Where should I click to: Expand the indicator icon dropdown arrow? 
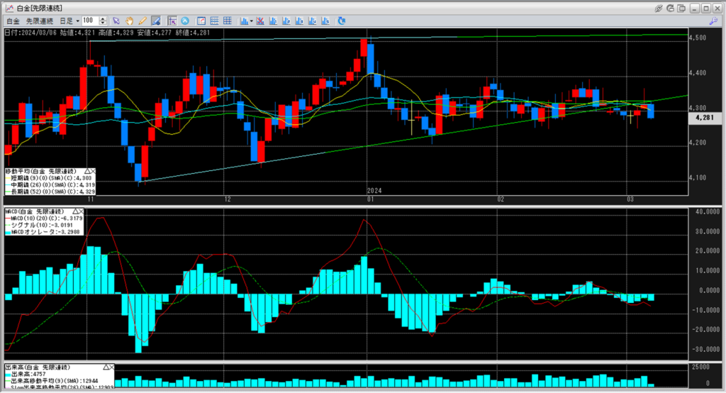coord(252,21)
